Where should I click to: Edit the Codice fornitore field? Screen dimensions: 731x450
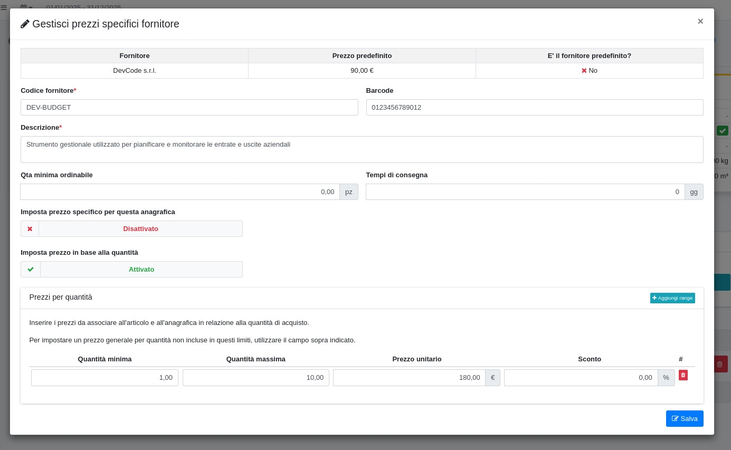(x=189, y=108)
